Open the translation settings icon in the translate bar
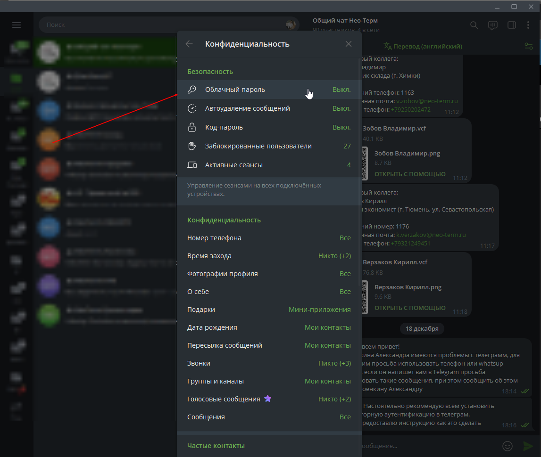The image size is (541, 457). pos(529,46)
